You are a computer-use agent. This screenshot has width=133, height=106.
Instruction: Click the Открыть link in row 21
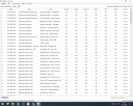125,74
